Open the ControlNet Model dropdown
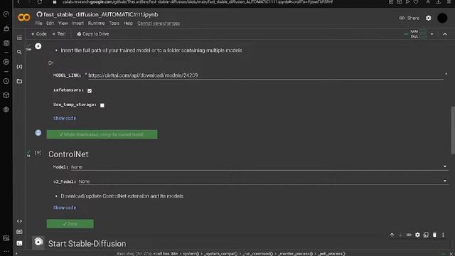Screen dimensions: 455x256 259,167
